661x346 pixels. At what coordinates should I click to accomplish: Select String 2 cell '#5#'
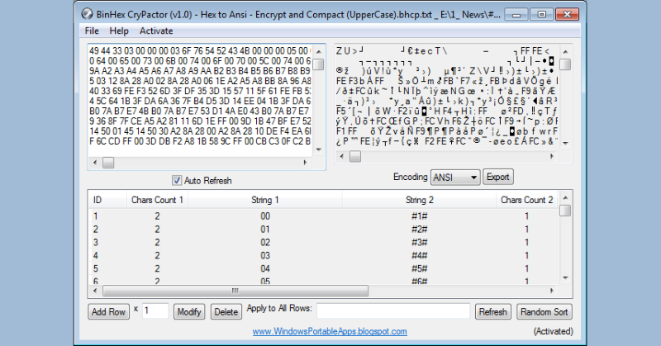click(x=420, y=268)
